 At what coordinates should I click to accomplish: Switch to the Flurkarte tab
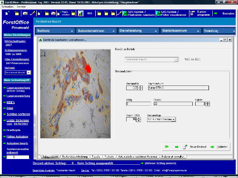point(109,157)
